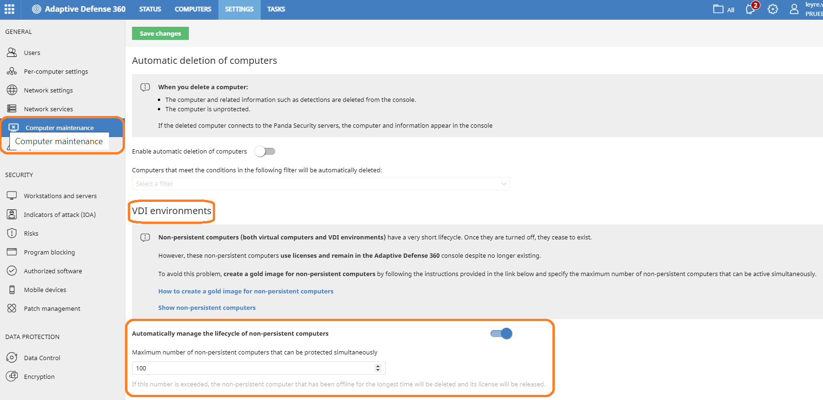The width and height of the screenshot is (823, 400).
Task: Select Users in the sidebar
Action: (32, 53)
